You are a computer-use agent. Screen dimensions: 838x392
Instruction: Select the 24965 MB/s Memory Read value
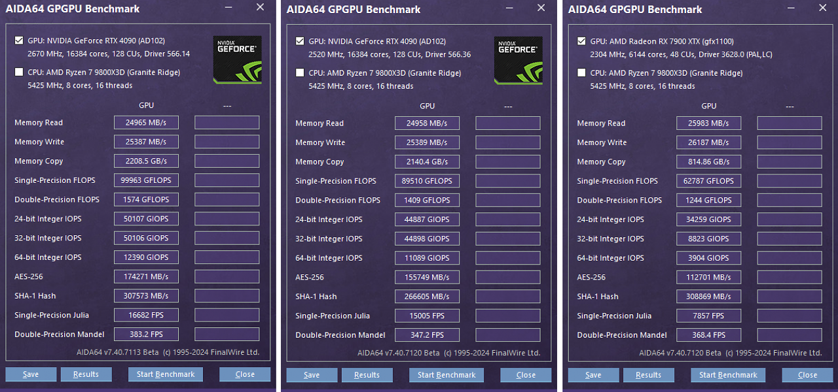(146, 122)
